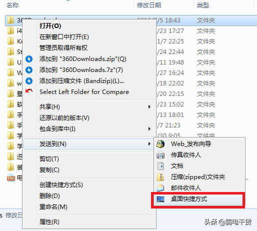
Task: Click the 桌面快捷方式 desktop icon
Action: [x=160, y=199]
